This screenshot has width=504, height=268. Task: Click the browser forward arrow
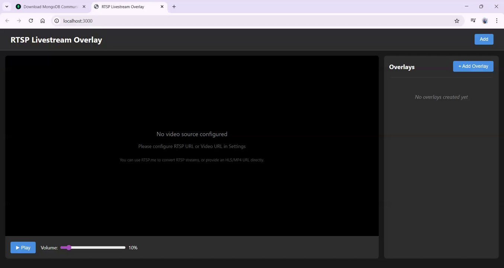19,21
